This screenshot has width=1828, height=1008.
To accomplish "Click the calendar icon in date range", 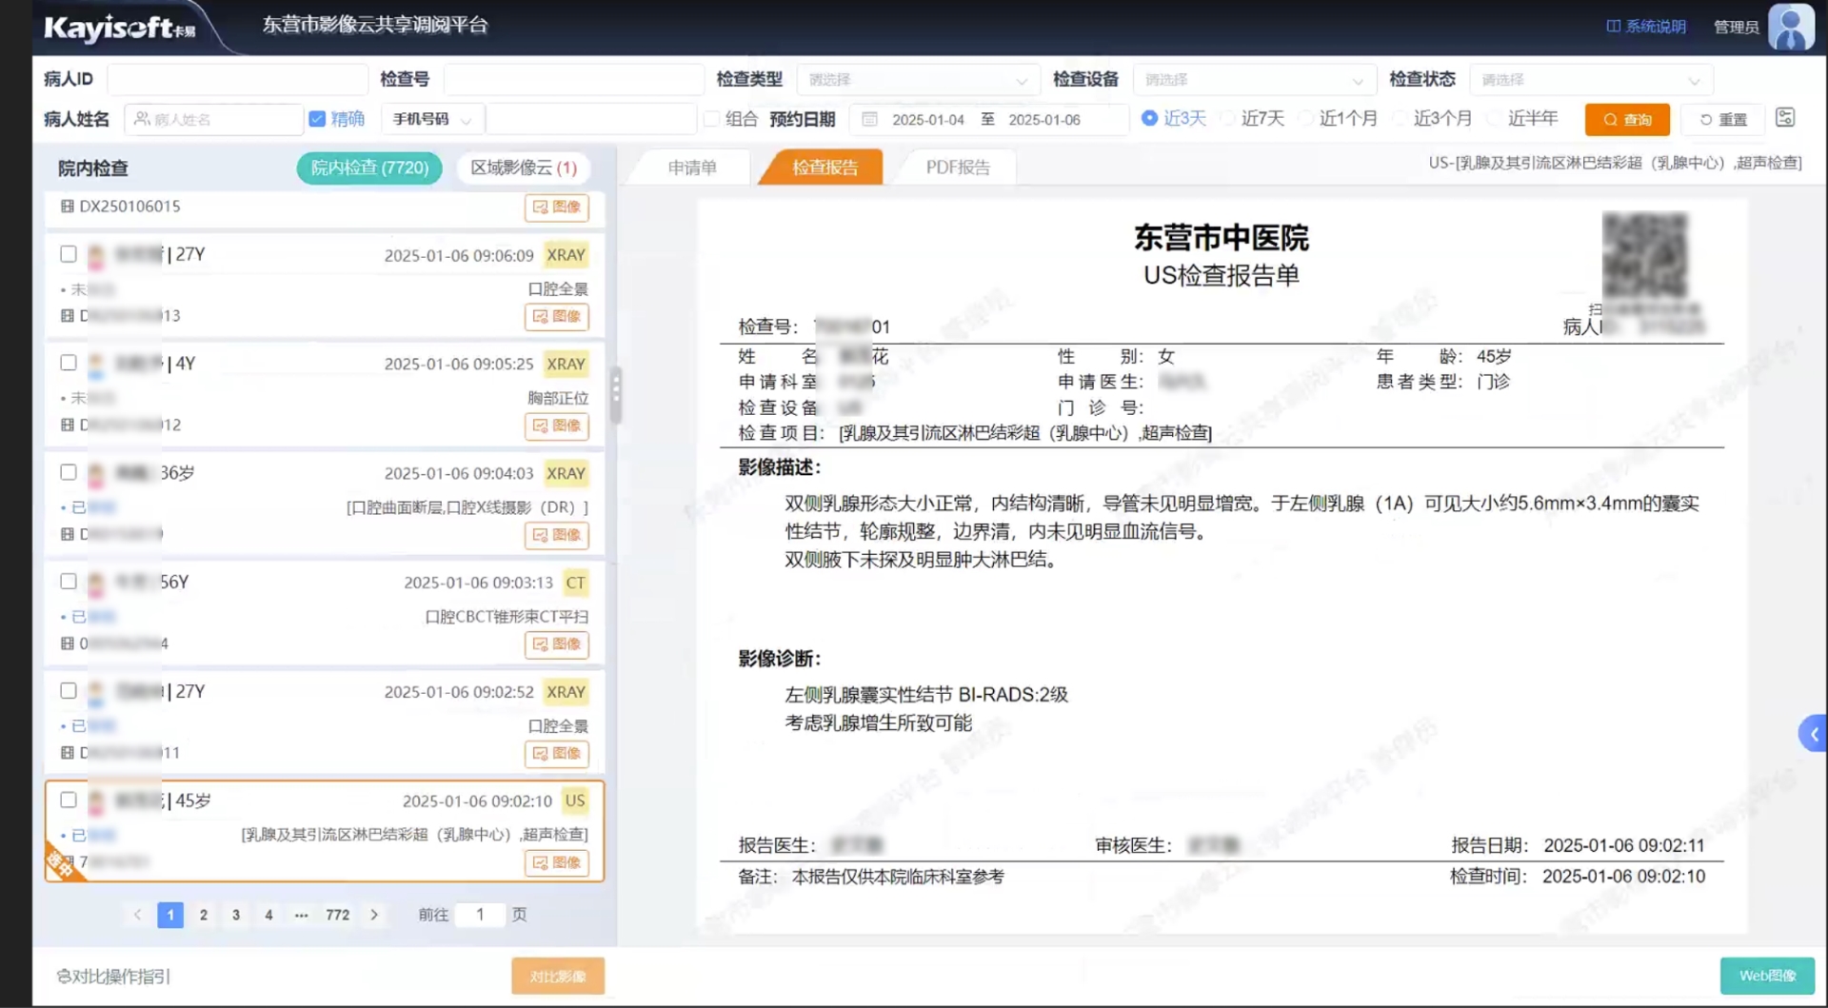I will (869, 119).
